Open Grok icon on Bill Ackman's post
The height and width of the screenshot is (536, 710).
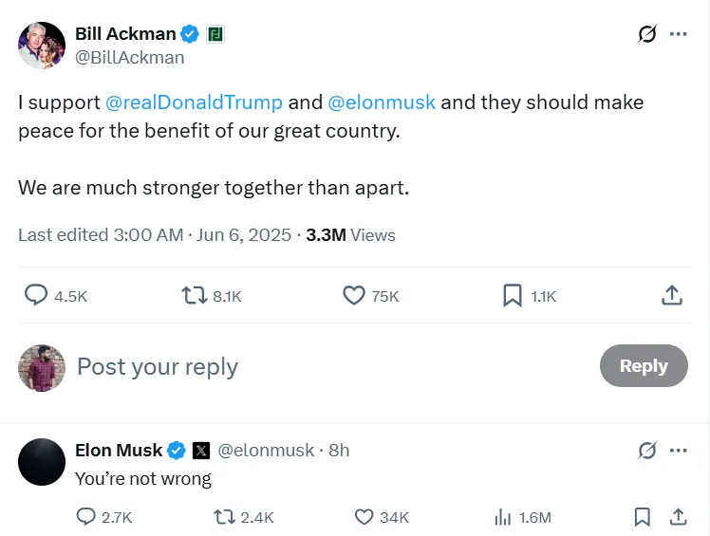click(x=646, y=34)
